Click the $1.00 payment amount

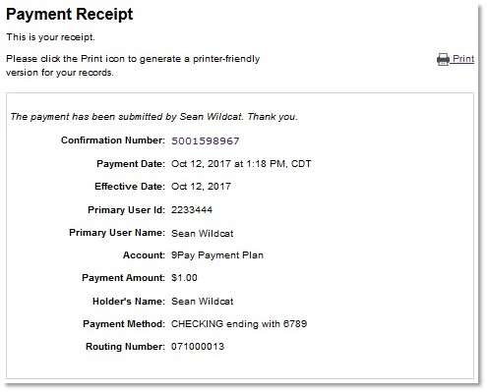coord(184,278)
